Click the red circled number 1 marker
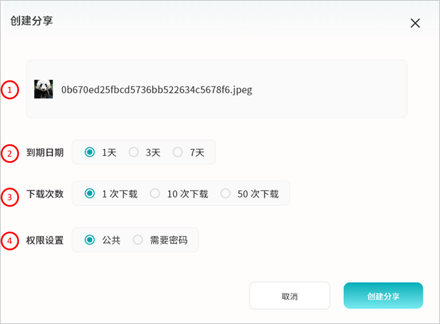 (9, 90)
